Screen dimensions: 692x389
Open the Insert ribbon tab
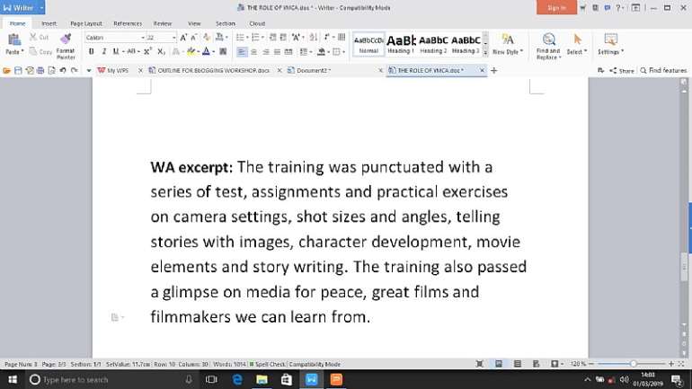tap(49, 24)
